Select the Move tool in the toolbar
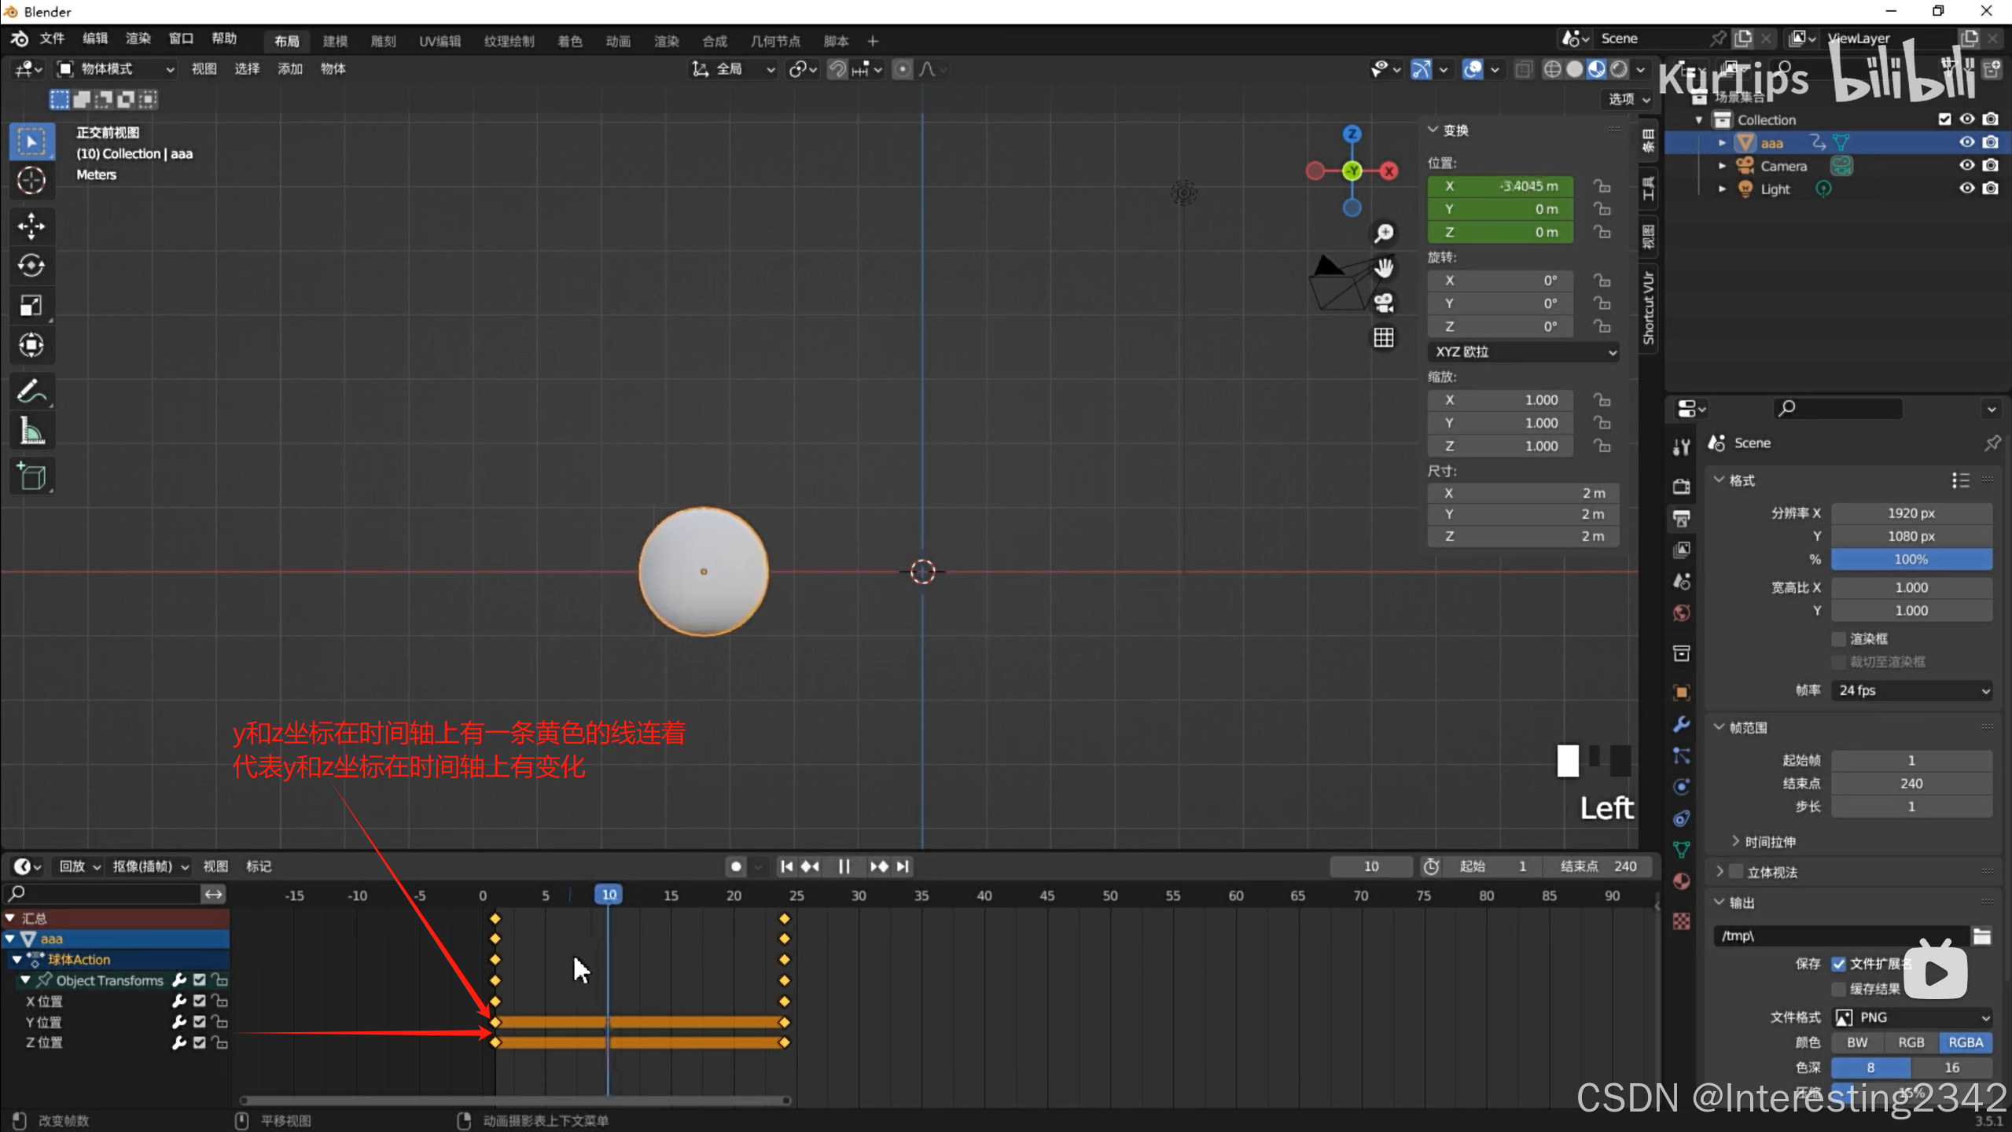Screen dimensions: 2012x1132 click(x=31, y=226)
